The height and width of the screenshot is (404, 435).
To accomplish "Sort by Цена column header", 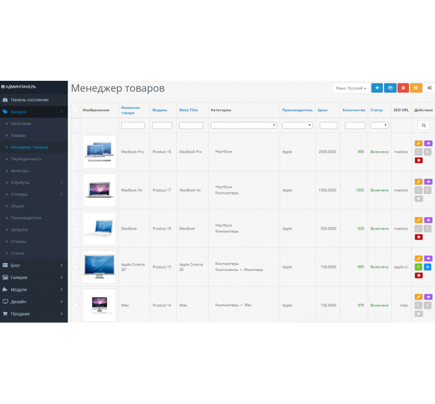I will (323, 110).
